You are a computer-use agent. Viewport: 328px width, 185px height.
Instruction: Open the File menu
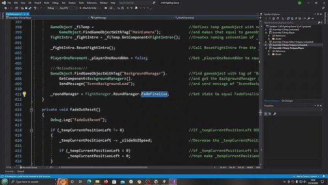(9, 3)
